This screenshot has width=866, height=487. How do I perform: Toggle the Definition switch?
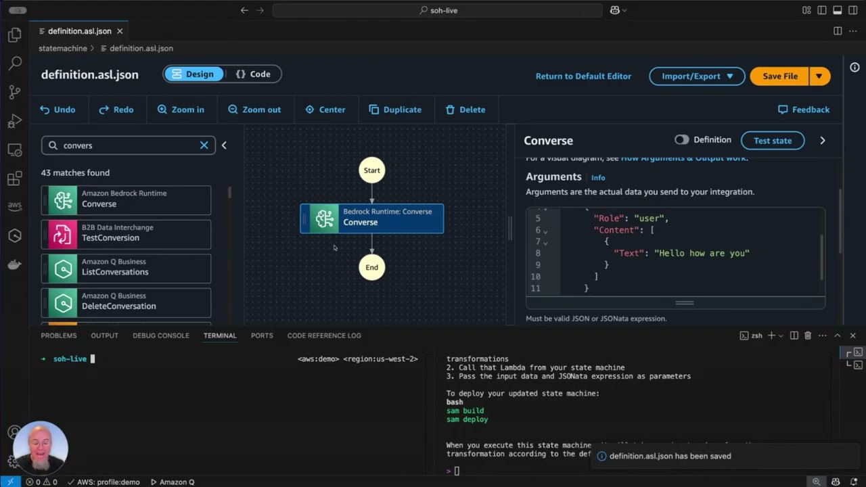click(681, 140)
